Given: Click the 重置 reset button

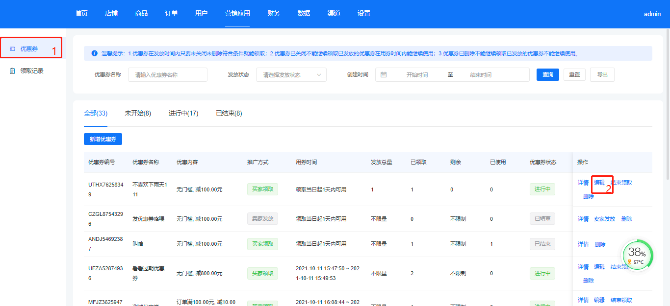Looking at the screenshot, I should 574,75.
